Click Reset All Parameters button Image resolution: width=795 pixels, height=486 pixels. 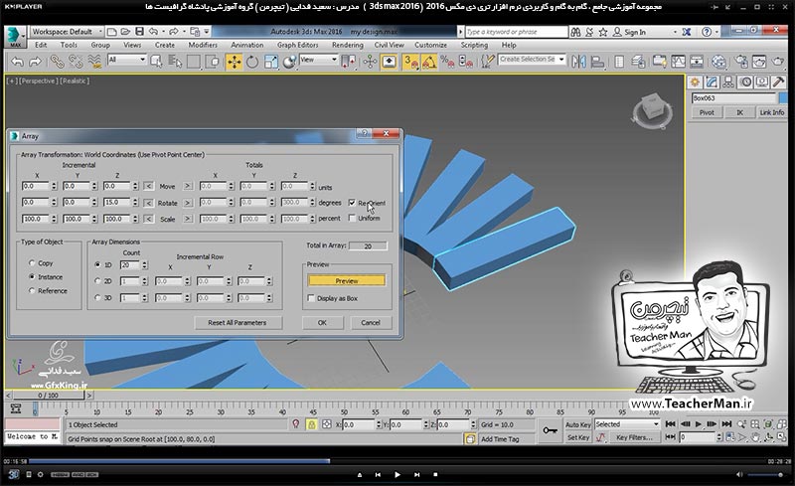238,323
